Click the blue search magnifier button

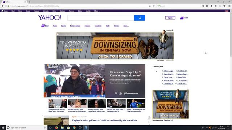(140, 18)
